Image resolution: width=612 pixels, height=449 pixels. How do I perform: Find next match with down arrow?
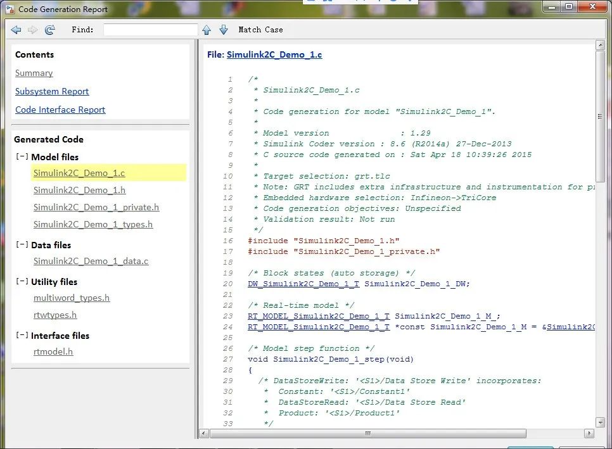(224, 30)
